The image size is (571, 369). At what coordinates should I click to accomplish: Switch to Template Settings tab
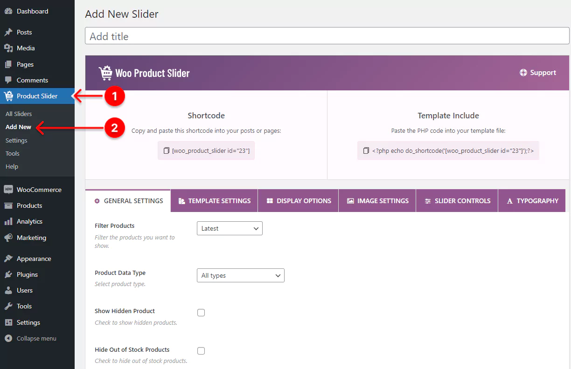point(215,201)
